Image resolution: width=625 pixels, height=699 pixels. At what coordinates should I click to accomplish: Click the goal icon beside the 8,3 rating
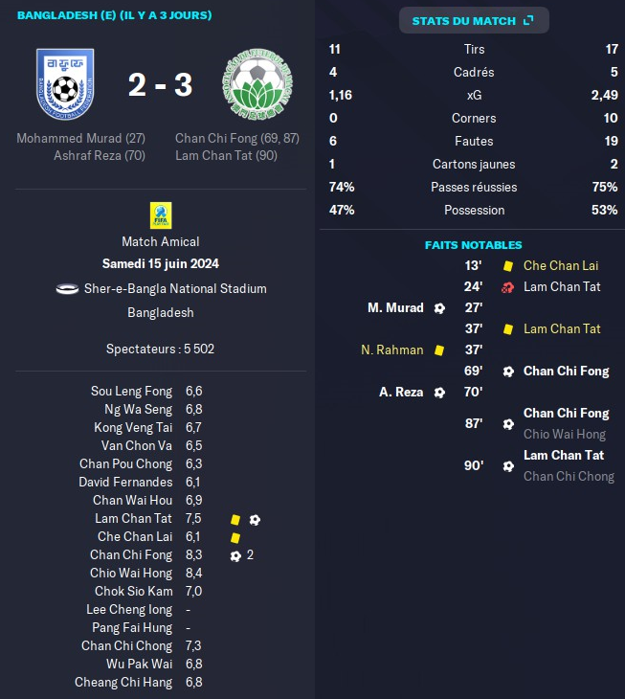(x=235, y=555)
